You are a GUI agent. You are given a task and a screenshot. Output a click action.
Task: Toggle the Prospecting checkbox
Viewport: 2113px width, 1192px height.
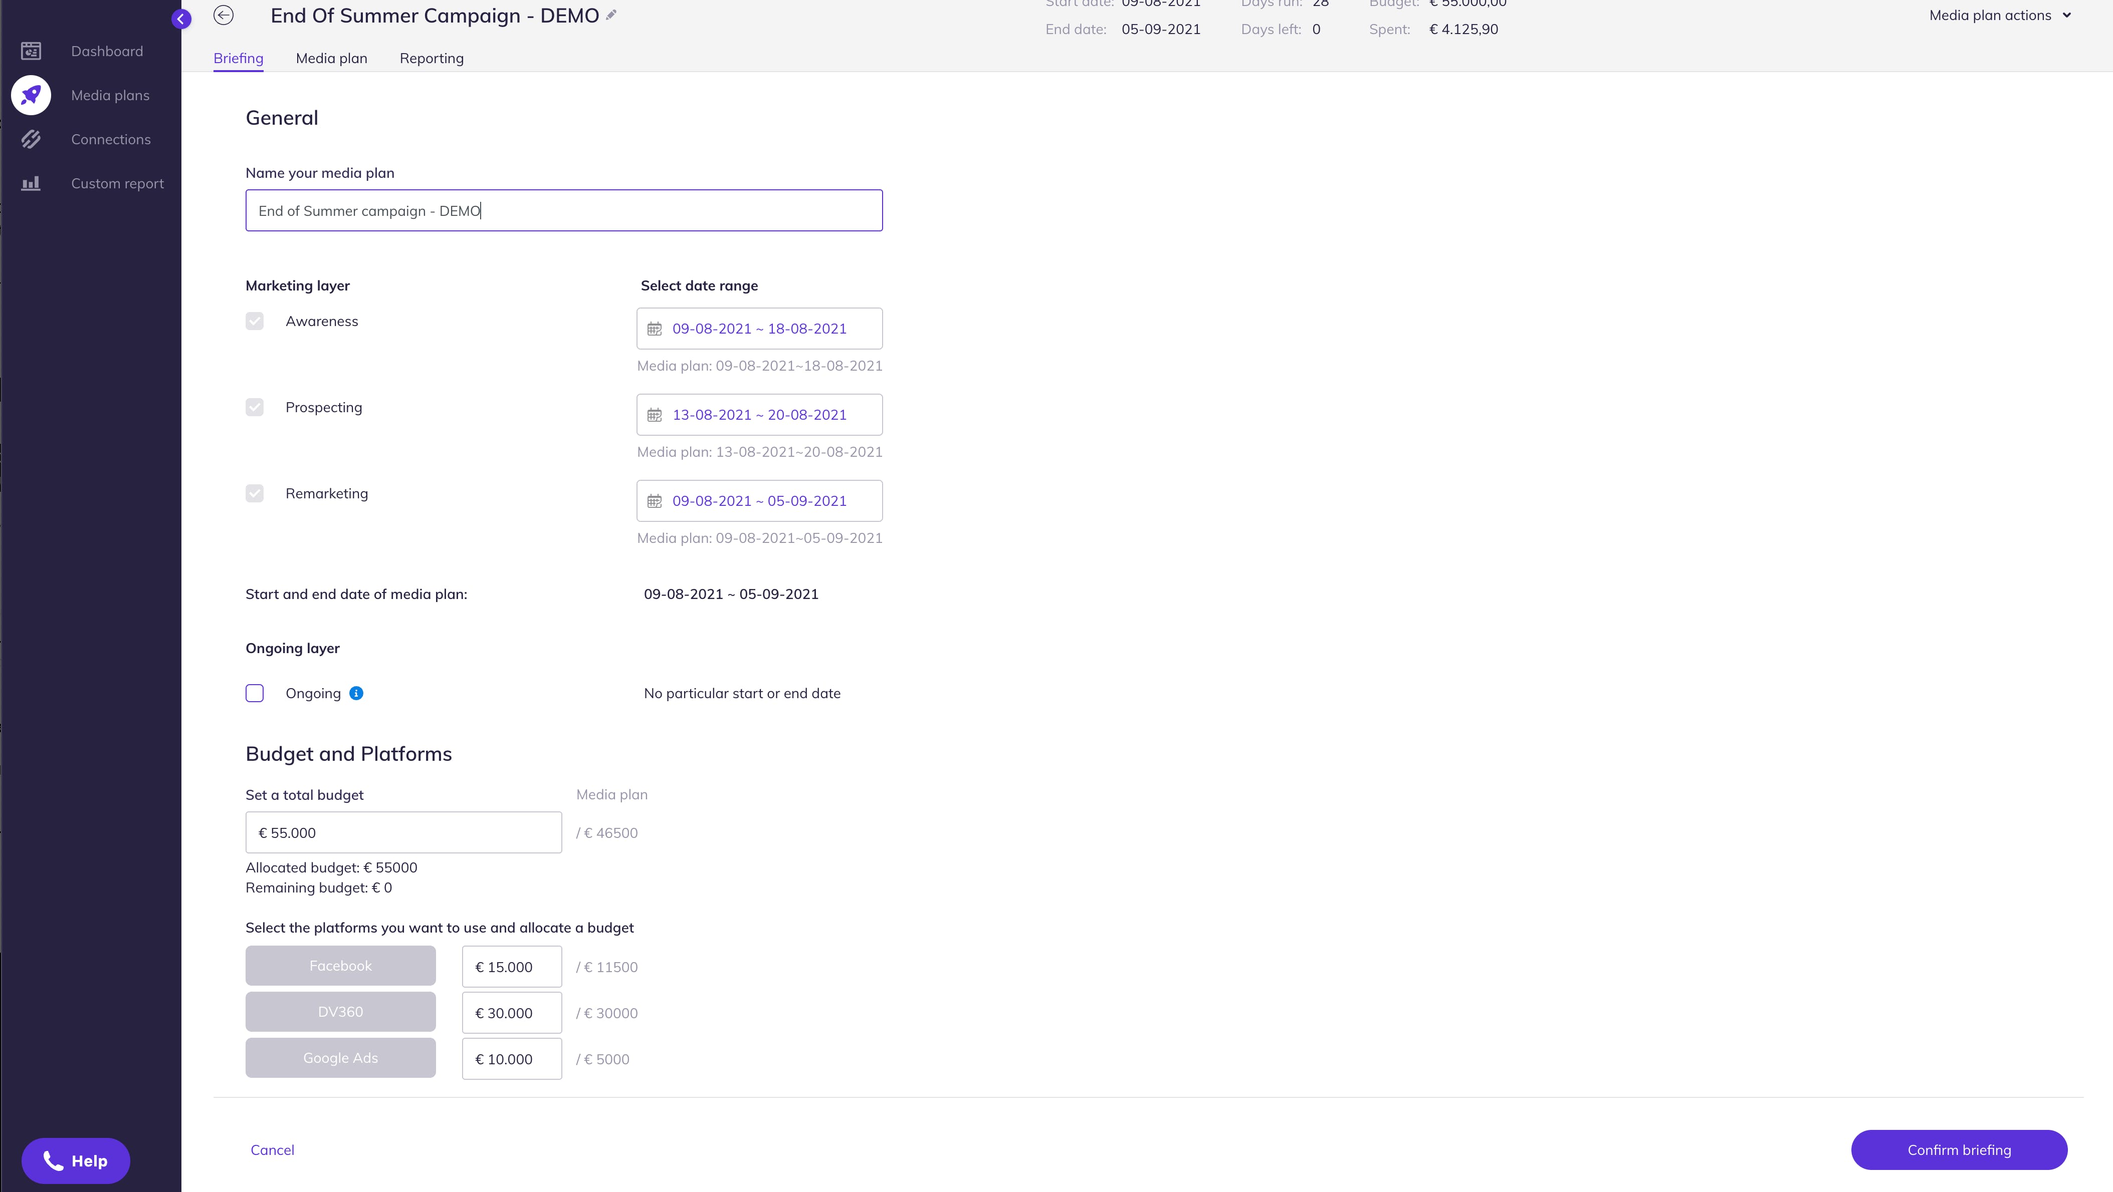tap(254, 408)
